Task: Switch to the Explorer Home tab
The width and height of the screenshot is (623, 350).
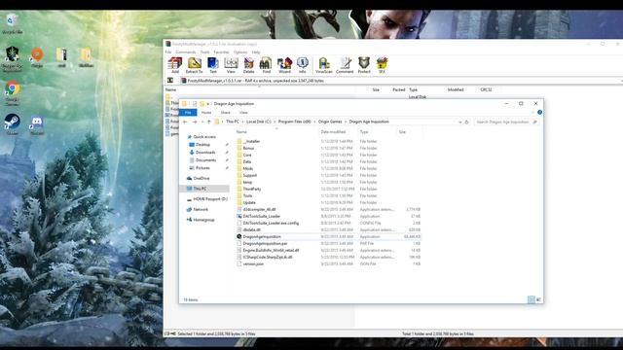Action: coord(206,113)
